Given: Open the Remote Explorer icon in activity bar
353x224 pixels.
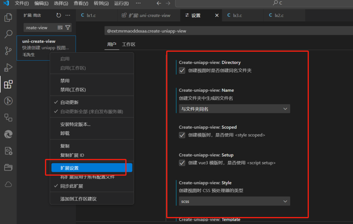Looking at the screenshot, I should click(8, 118).
